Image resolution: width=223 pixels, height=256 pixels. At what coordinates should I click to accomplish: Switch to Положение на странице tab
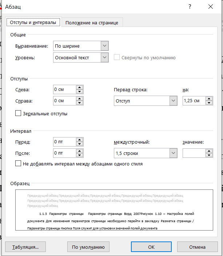[x=92, y=23]
